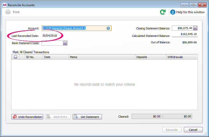Open Closing Statement Balance calculator dropdown
The width and height of the screenshot is (209, 137).
click(x=195, y=28)
